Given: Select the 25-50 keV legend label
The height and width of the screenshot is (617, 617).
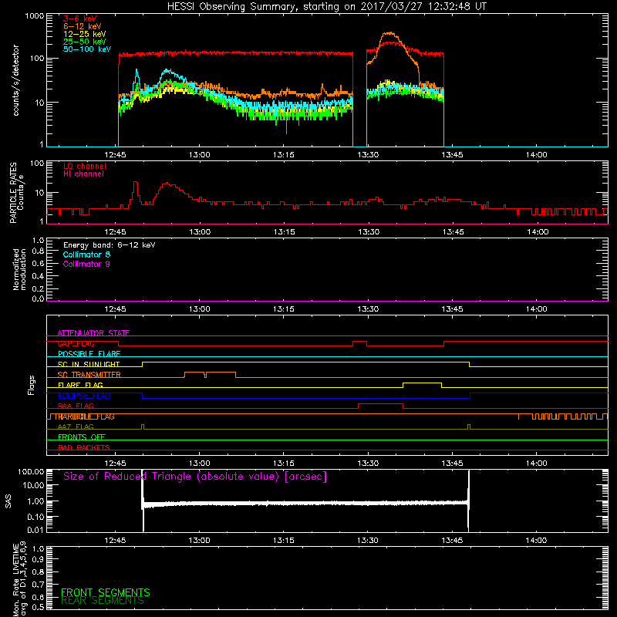Looking at the screenshot, I should 85,42.
